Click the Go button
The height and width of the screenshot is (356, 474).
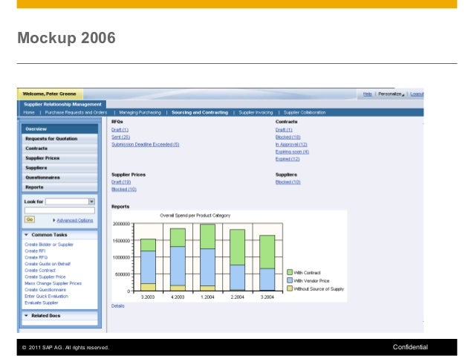pos(30,219)
